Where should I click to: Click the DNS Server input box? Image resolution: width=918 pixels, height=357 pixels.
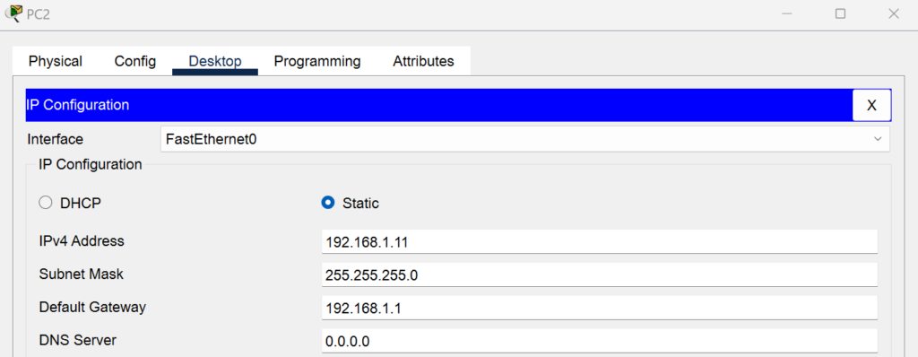600,341
